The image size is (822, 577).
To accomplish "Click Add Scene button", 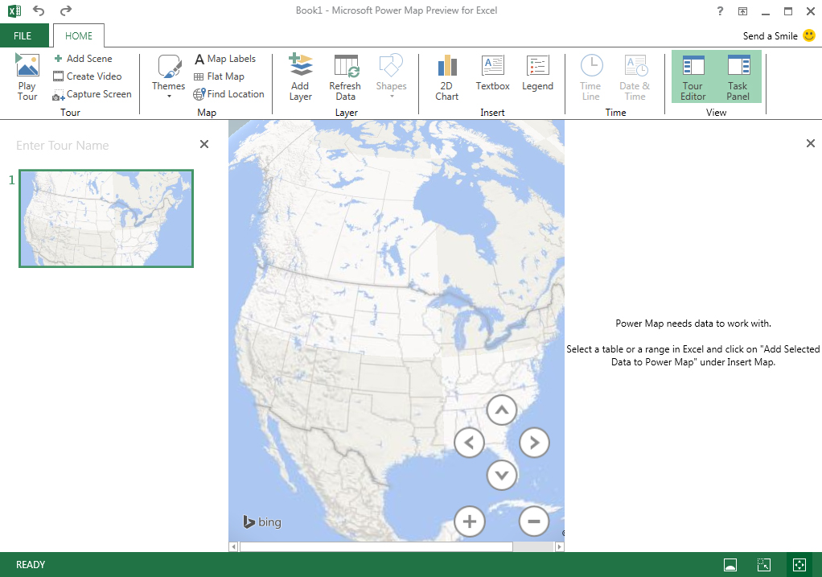I will pos(83,59).
